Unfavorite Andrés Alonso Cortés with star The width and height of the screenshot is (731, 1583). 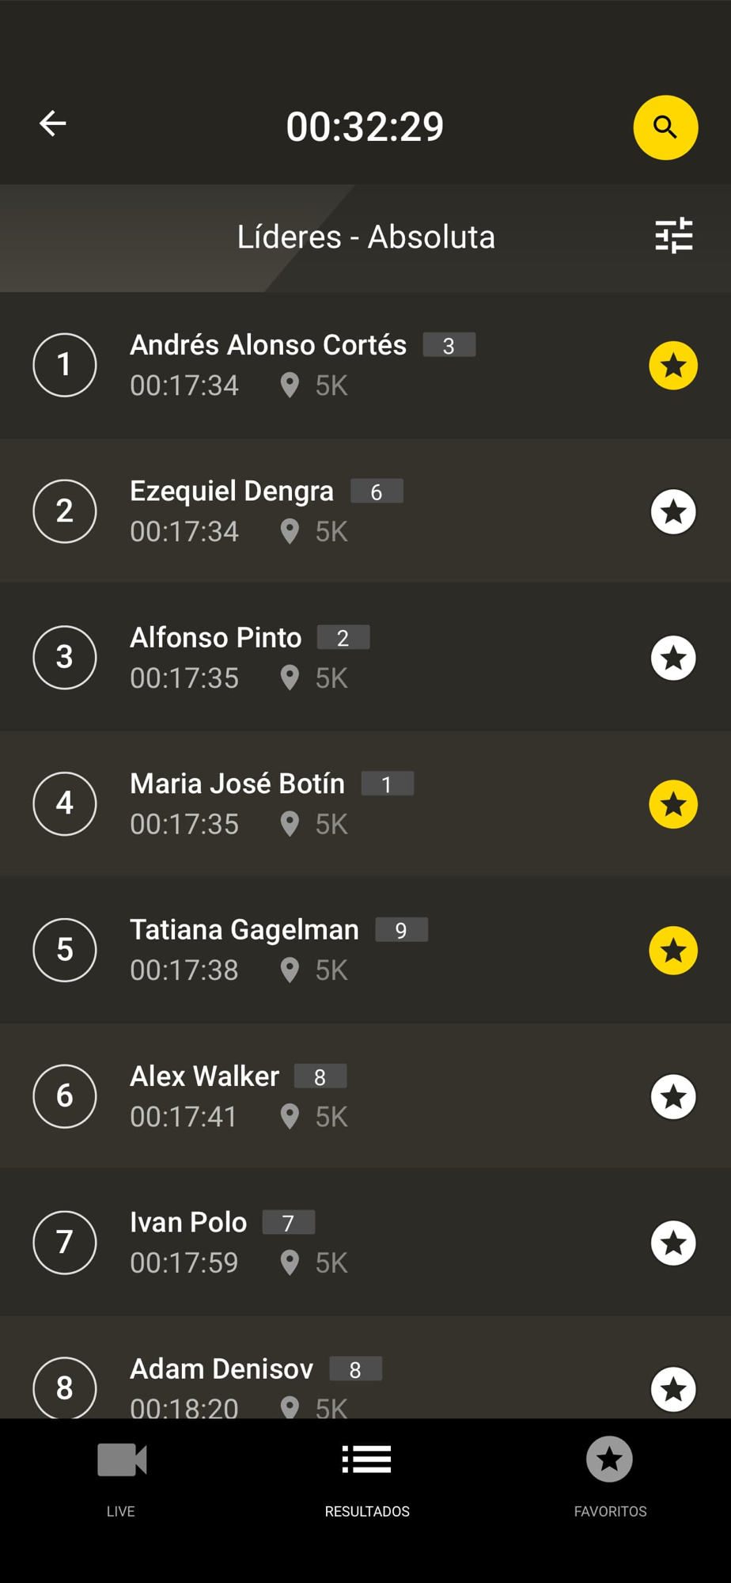673,366
